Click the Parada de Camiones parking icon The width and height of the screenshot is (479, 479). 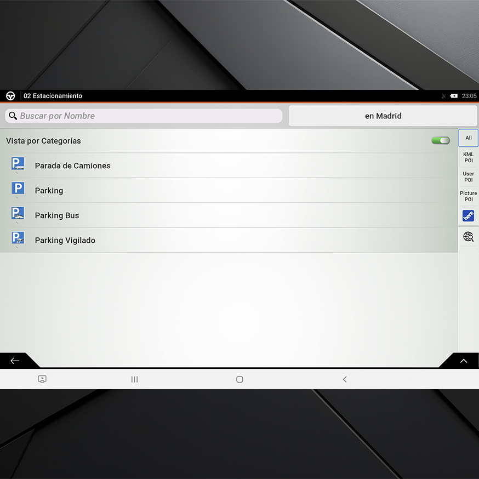pos(18,164)
